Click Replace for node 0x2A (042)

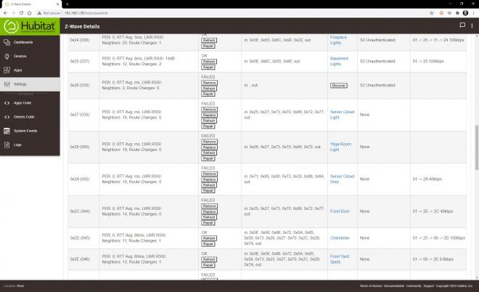click(209, 179)
